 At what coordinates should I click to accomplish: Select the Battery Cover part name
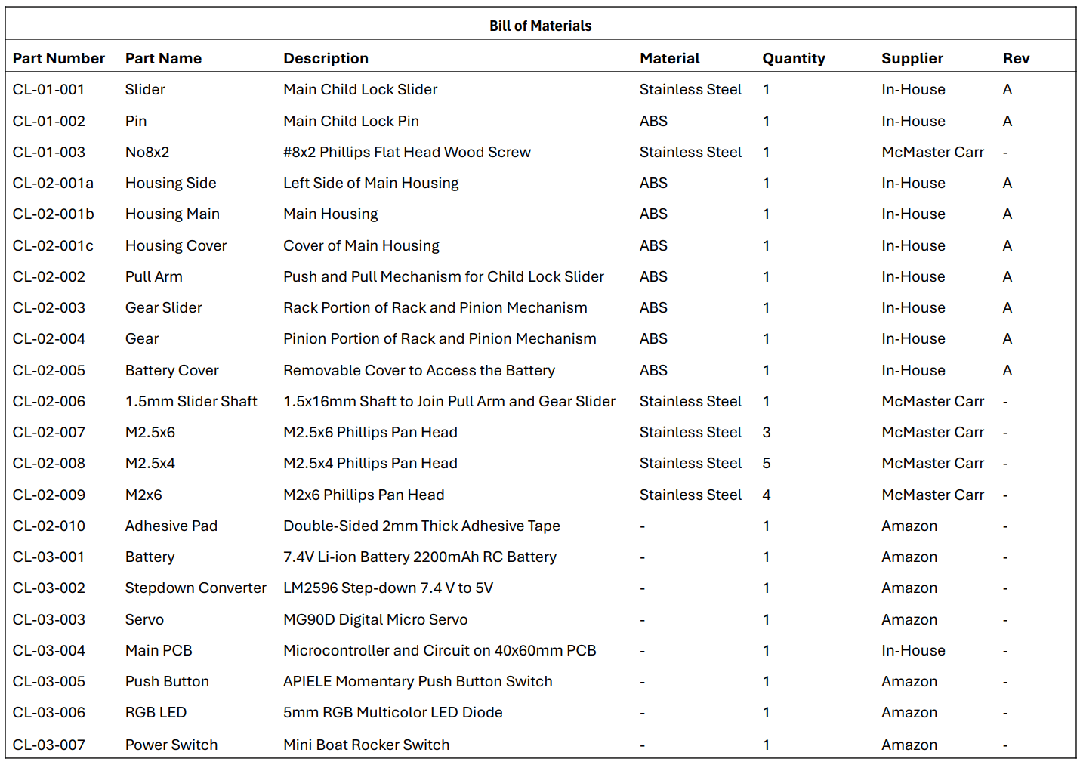(x=172, y=370)
